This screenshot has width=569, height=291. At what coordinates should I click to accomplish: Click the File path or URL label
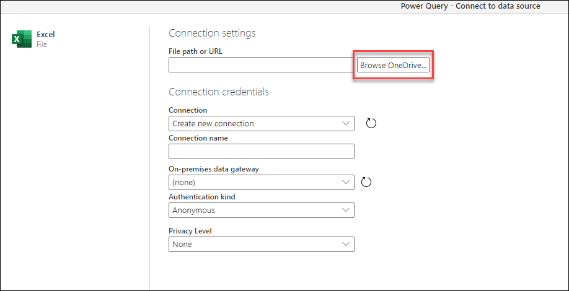click(x=196, y=51)
